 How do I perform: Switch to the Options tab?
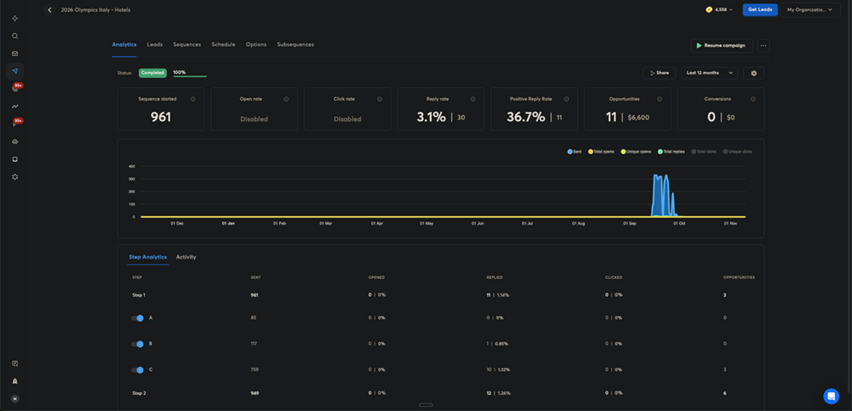[256, 45]
